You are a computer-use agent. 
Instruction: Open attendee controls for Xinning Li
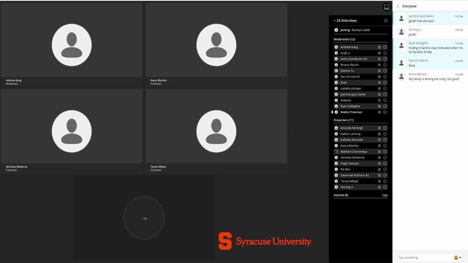point(385,187)
